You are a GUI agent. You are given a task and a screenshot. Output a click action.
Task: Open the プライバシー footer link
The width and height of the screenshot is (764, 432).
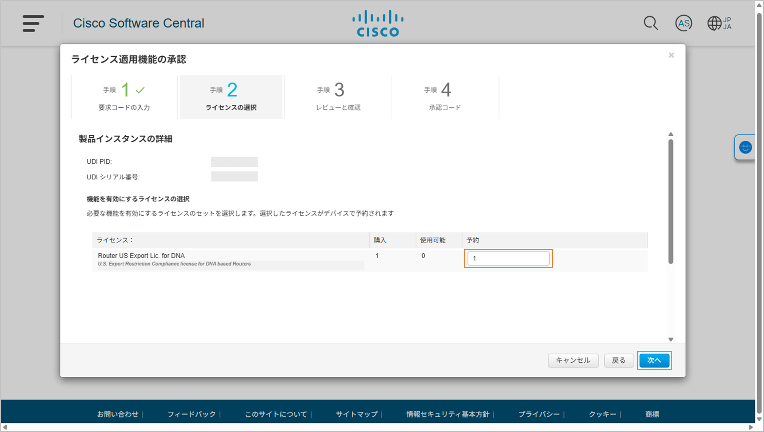tap(539, 414)
